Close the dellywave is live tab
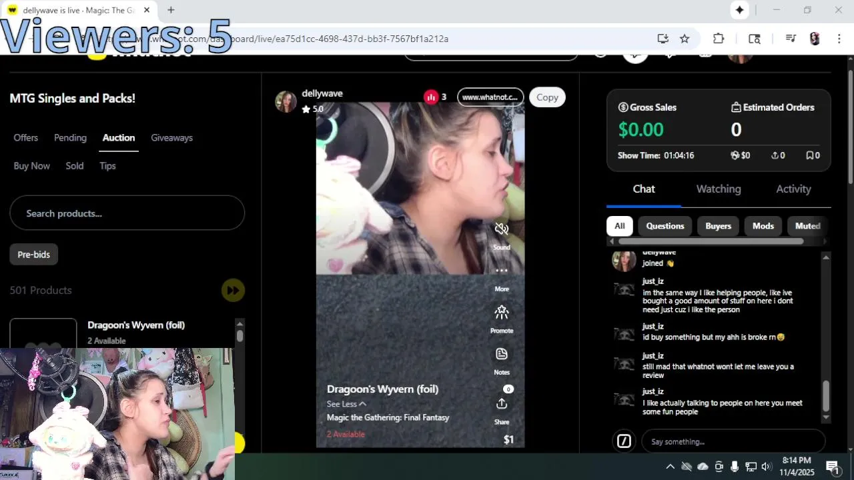This screenshot has width=854, height=480. click(147, 10)
